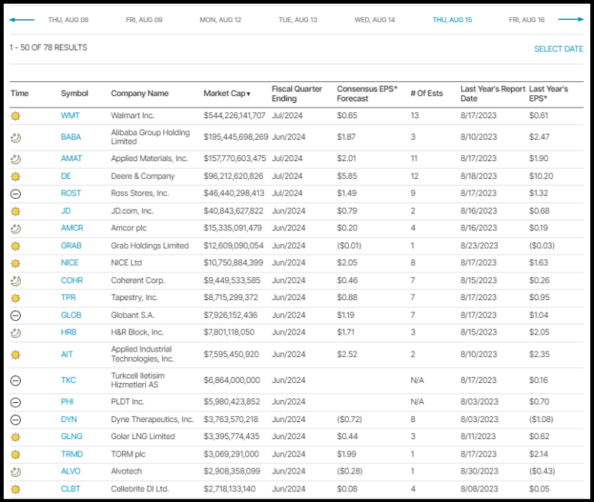The image size is (594, 502).
Task: Sort table by Market Cap header
Action: [x=227, y=94]
